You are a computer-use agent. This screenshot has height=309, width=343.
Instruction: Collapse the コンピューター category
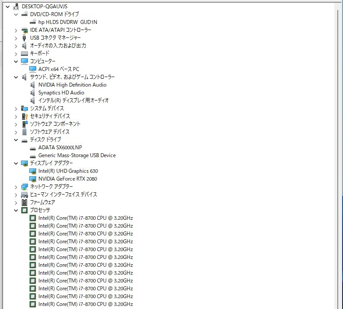click(x=16, y=61)
